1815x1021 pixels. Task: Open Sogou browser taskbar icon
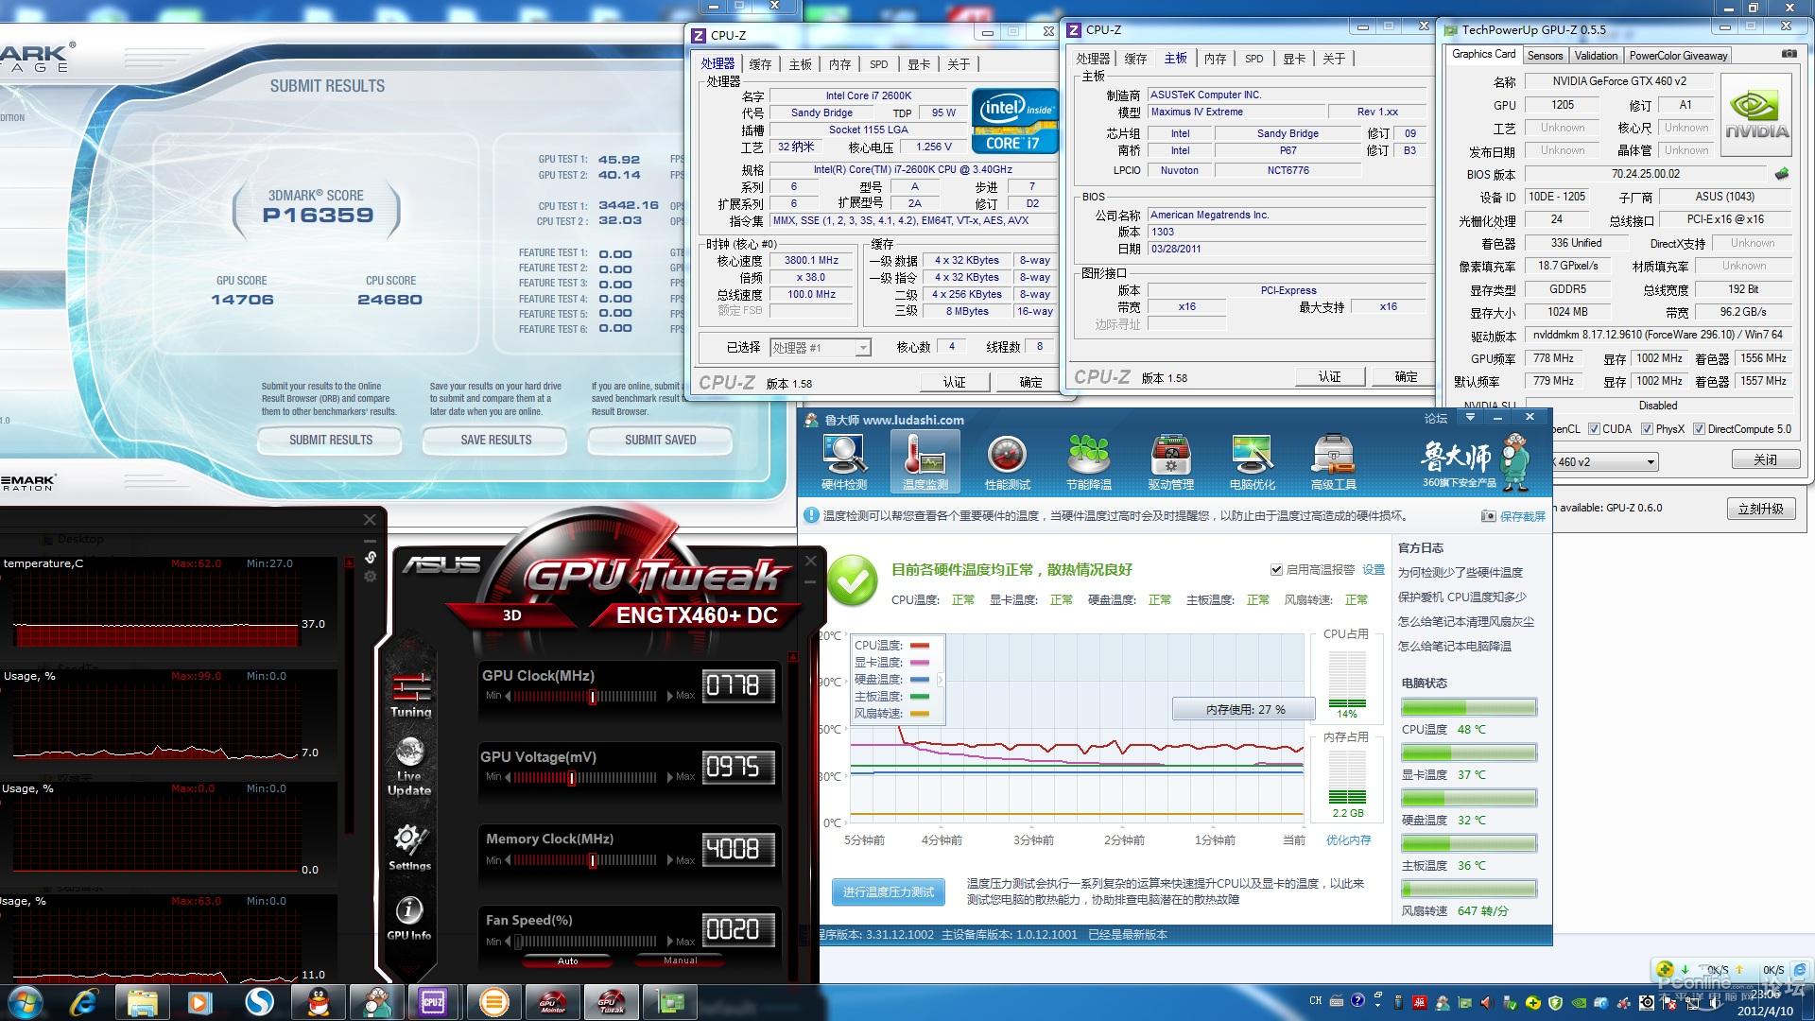point(260,1001)
